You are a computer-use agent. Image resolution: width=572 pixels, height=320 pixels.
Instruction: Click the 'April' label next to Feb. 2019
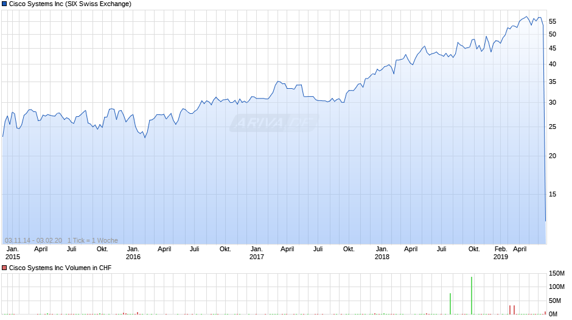click(520, 249)
